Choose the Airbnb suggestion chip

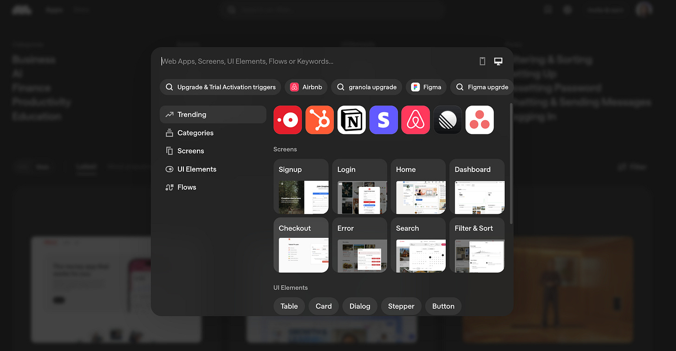click(306, 87)
